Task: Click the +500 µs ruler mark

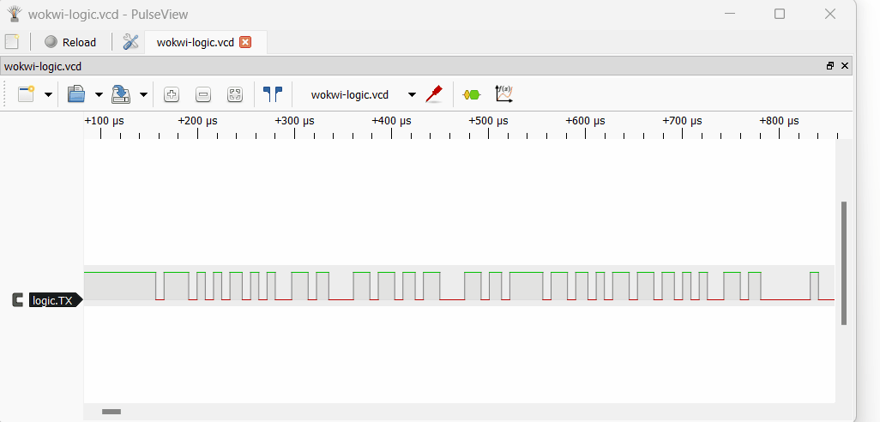Action: tap(488, 121)
